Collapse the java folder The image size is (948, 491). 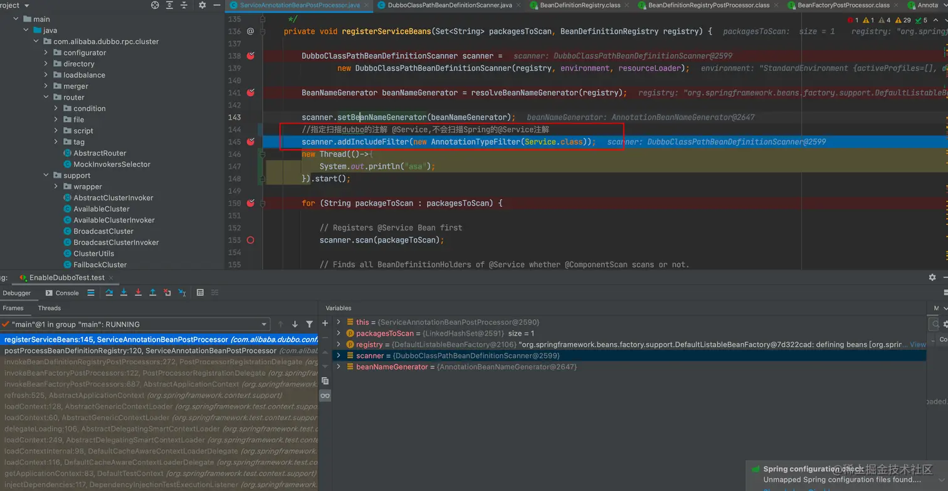26,30
